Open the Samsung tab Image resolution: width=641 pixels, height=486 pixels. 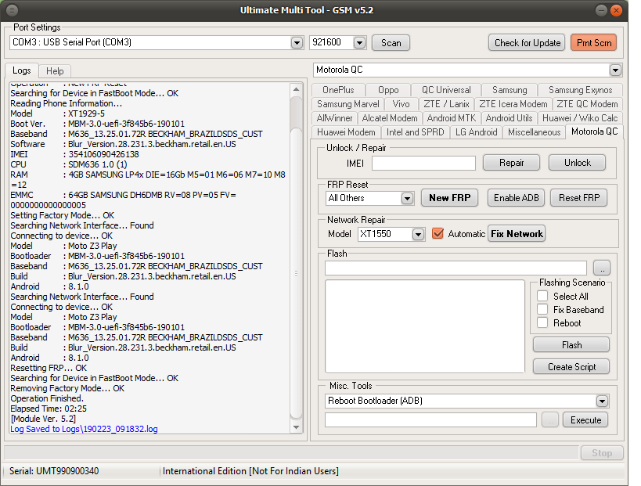(510, 90)
